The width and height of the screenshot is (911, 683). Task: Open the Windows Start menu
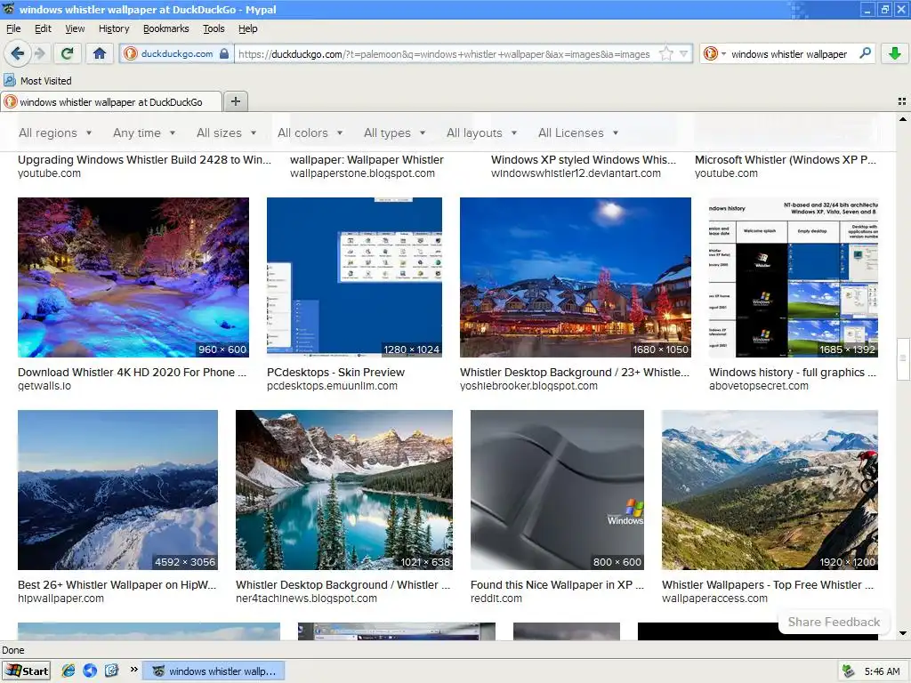[27, 671]
